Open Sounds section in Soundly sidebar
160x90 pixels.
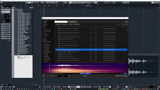(45, 22)
